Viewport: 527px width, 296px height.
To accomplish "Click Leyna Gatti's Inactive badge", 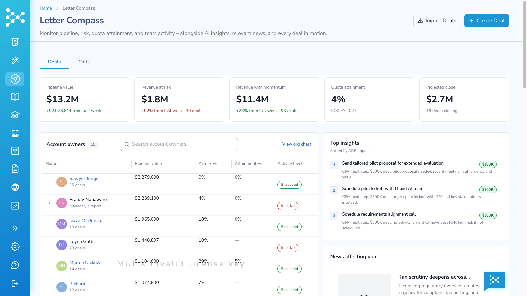I will (288, 248).
